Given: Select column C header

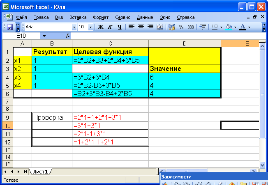Looking at the screenshot, I should [110, 43].
